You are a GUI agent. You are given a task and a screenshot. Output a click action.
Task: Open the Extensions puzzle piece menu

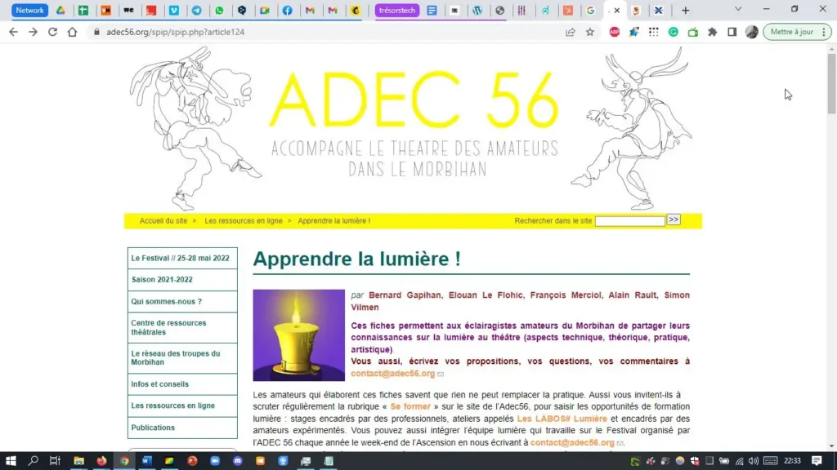click(x=712, y=32)
